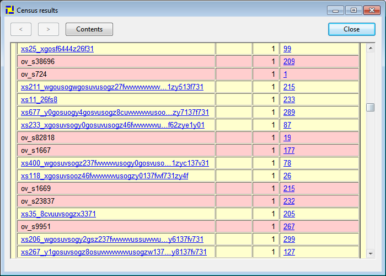Click sample link 233
386x276 pixels.
pyautogui.click(x=289, y=99)
